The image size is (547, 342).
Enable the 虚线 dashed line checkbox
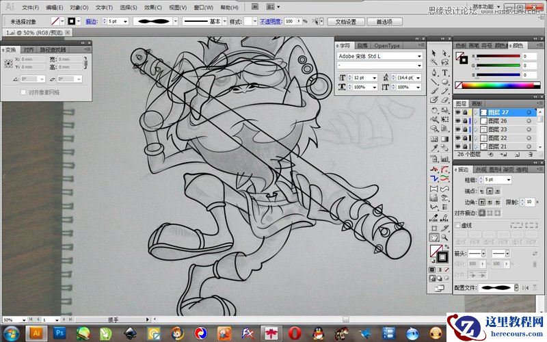457,226
